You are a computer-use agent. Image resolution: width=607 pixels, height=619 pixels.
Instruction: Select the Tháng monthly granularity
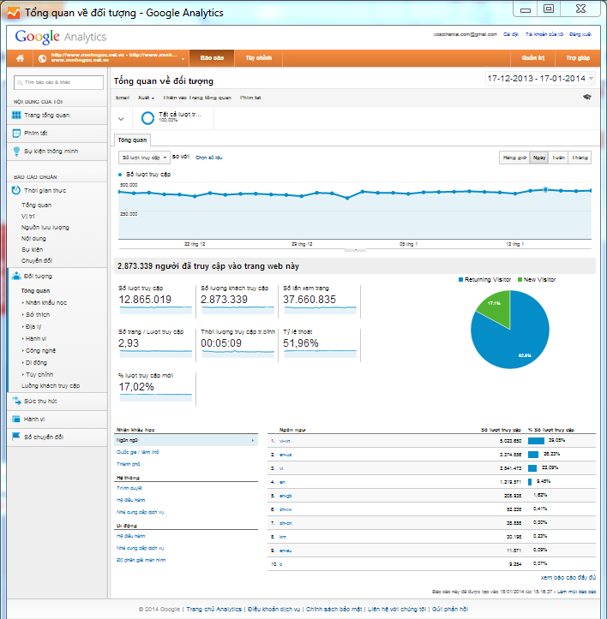(x=580, y=158)
